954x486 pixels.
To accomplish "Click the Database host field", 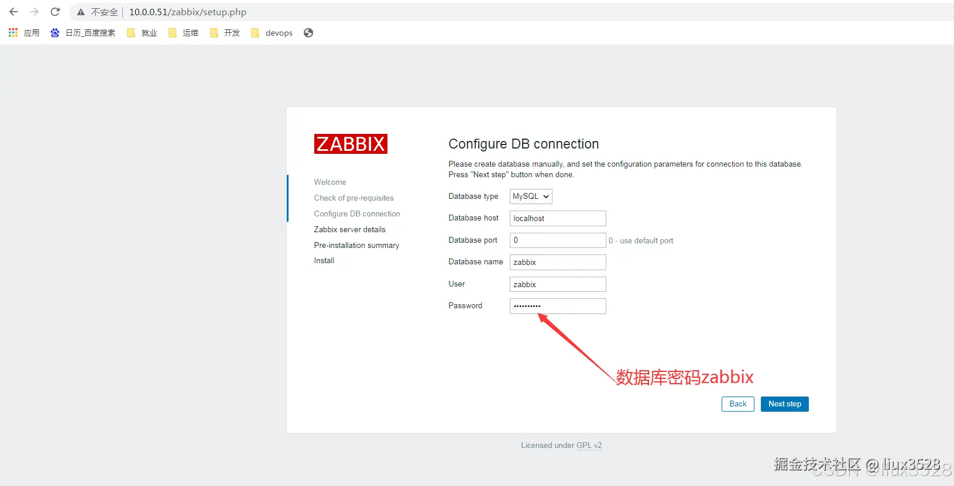I will (558, 218).
